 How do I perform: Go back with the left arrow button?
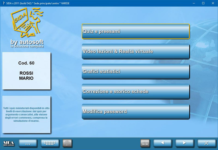[x=162, y=143]
